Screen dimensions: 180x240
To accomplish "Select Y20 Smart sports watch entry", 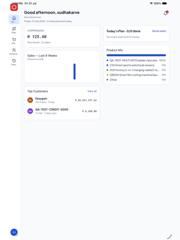I will point(136,65).
